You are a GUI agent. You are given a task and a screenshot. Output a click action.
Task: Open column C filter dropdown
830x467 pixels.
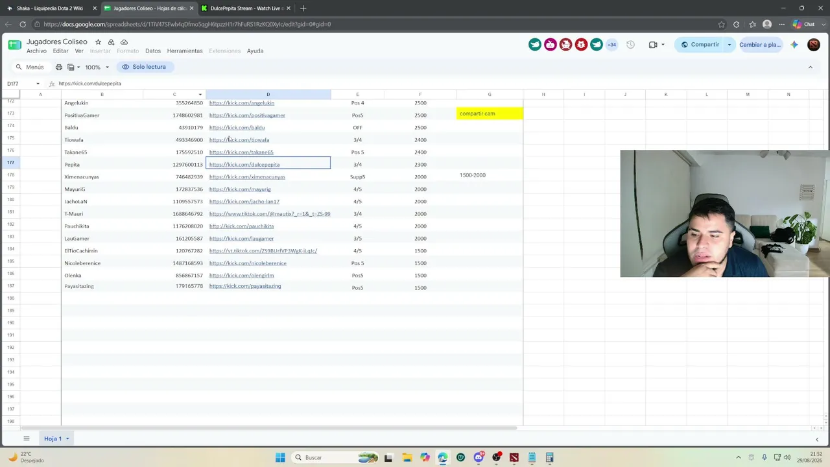coord(200,95)
